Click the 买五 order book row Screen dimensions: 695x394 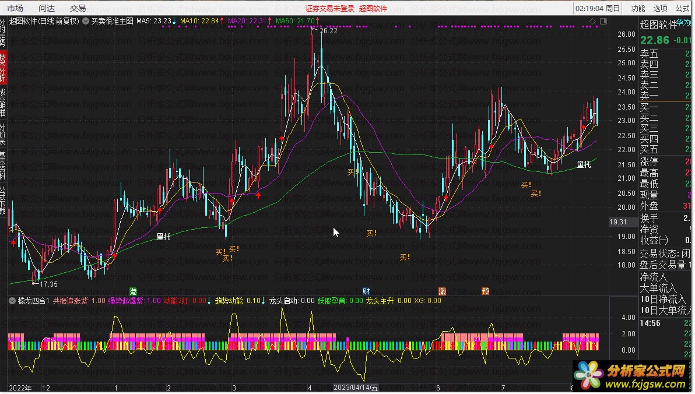tap(665, 150)
